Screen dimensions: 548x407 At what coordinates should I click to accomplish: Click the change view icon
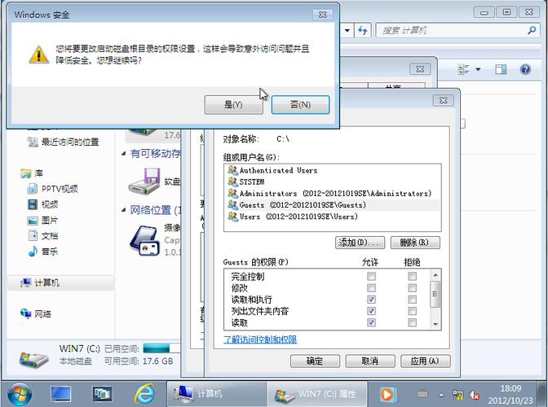click(463, 69)
